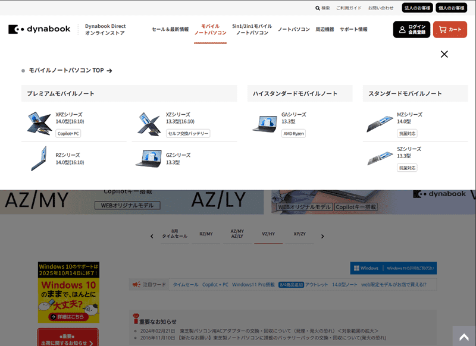This screenshot has height=346, width=476.
Task: Select XP/ZY carousel tab
Action: (300, 234)
